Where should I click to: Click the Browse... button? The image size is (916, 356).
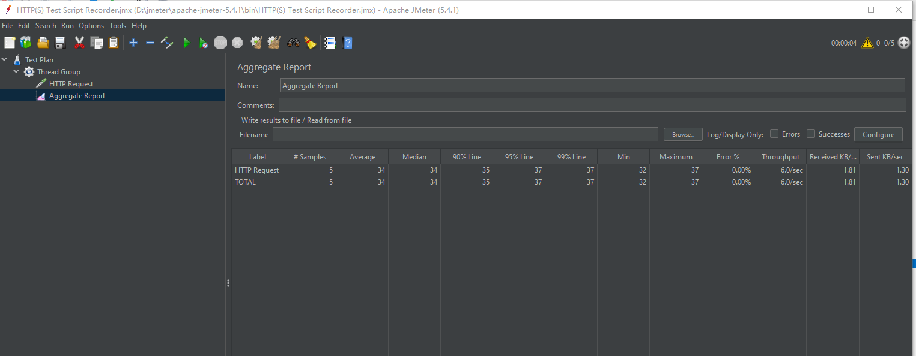(x=683, y=134)
